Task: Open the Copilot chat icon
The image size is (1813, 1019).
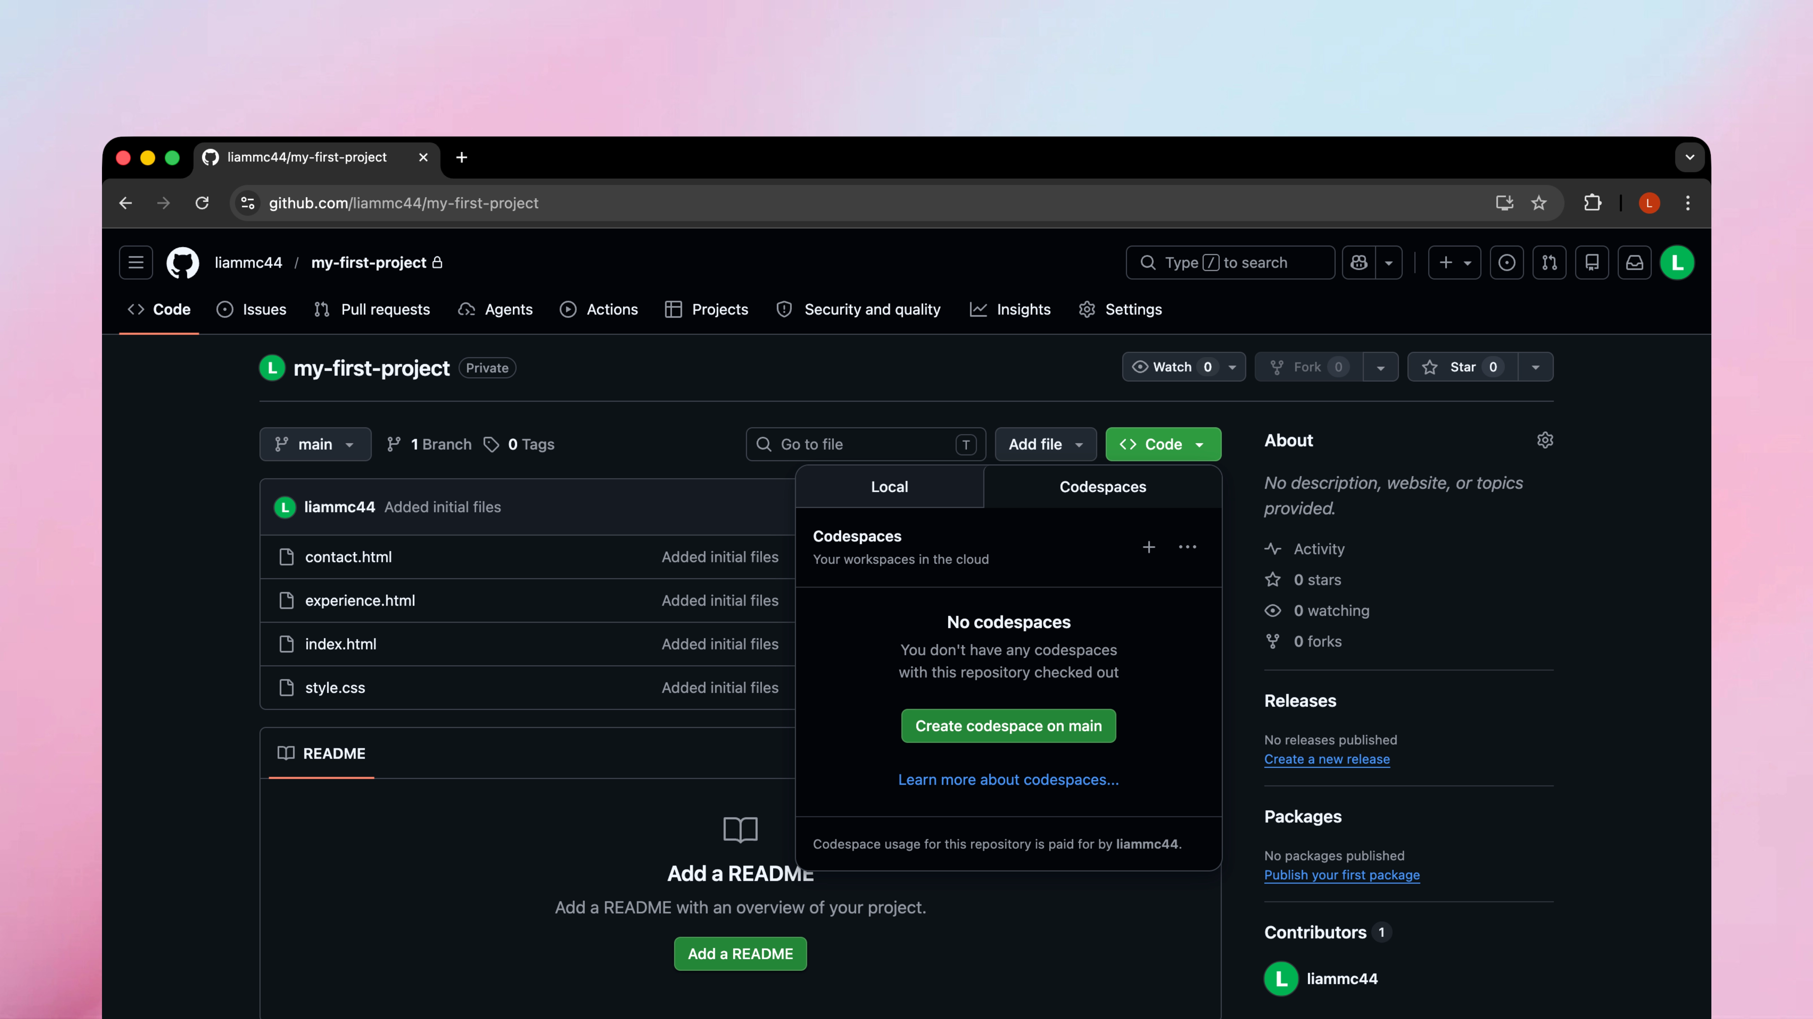Action: [1359, 262]
